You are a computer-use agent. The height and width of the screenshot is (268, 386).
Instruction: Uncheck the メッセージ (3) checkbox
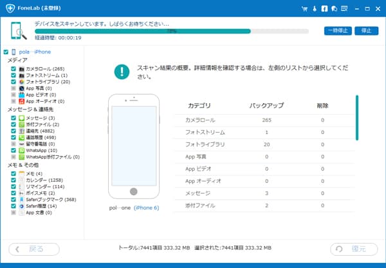14,118
